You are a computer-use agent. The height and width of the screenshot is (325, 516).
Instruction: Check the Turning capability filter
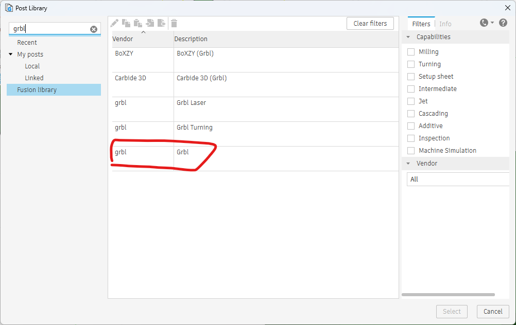(411, 64)
